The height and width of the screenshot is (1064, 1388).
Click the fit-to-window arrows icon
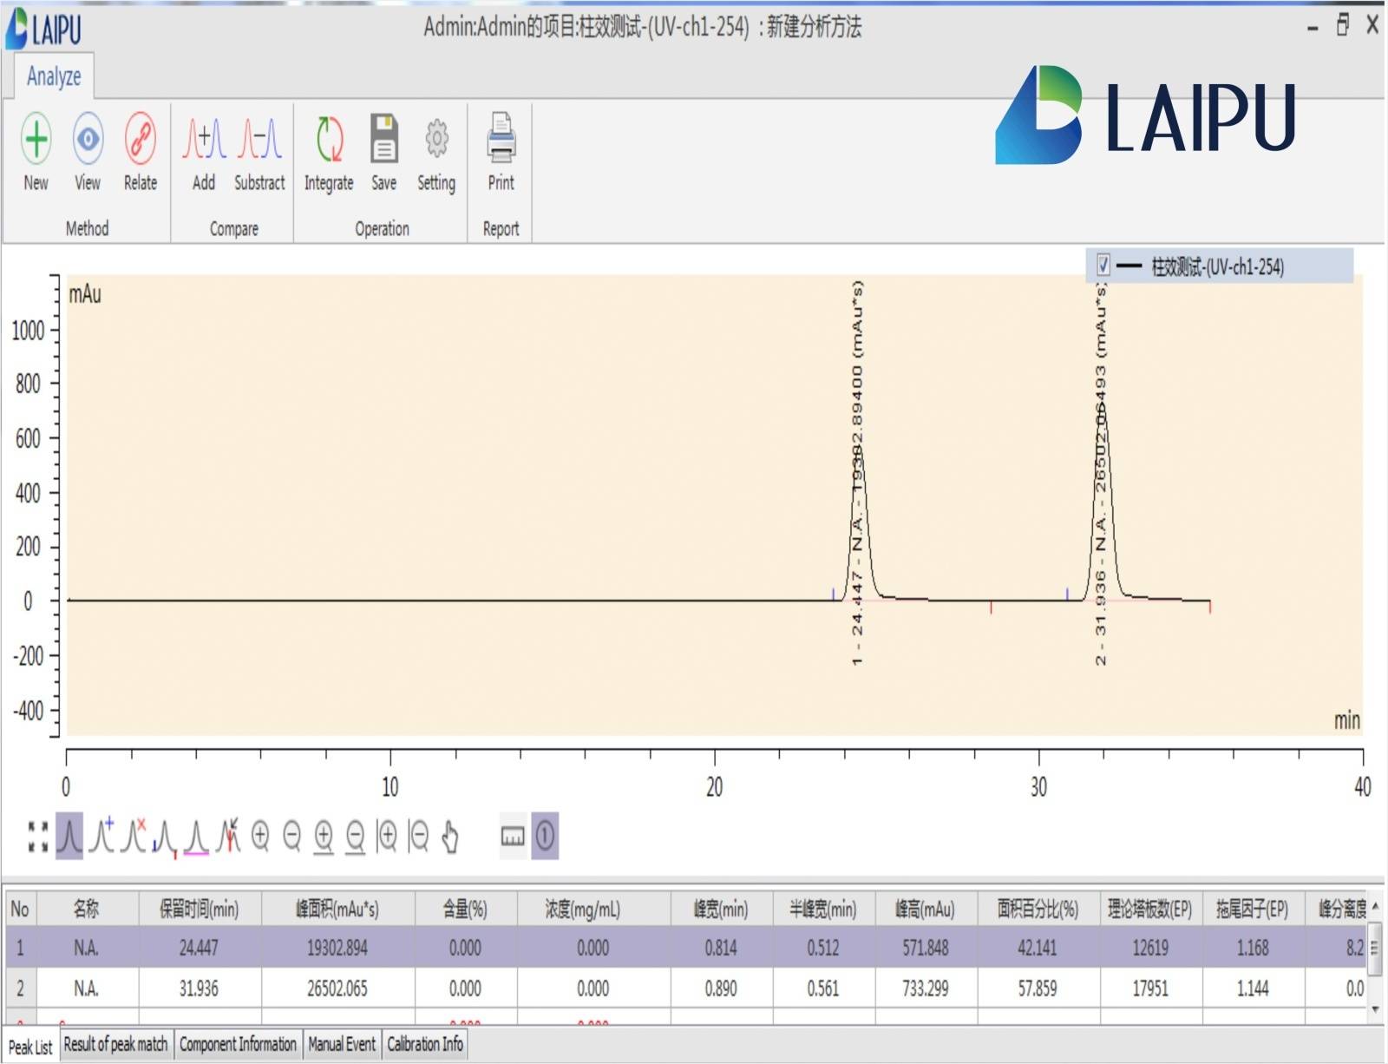(38, 837)
